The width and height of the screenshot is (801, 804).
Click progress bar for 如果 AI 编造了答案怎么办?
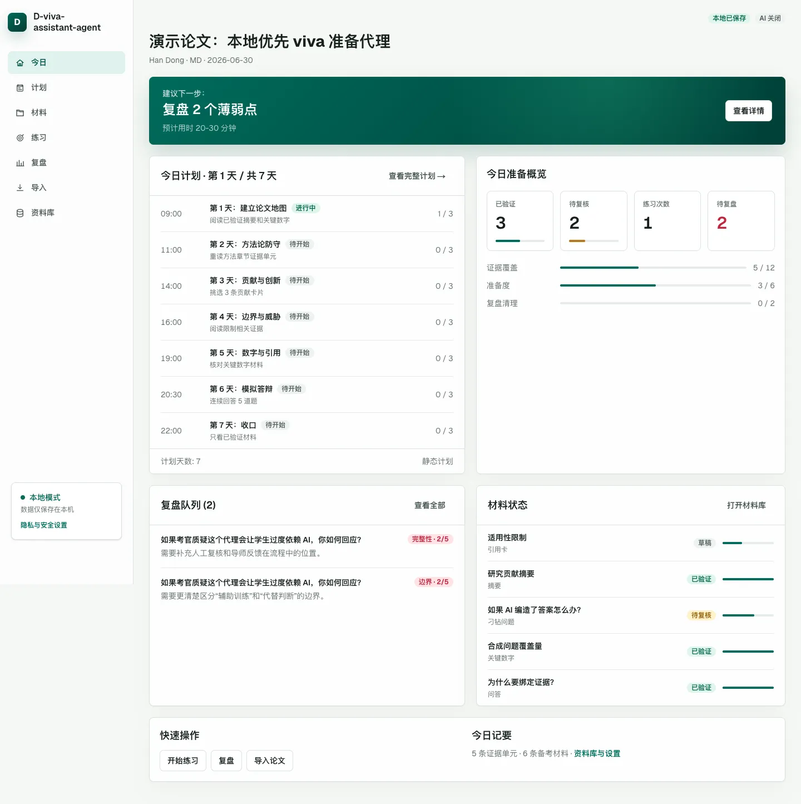pos(748,615)
